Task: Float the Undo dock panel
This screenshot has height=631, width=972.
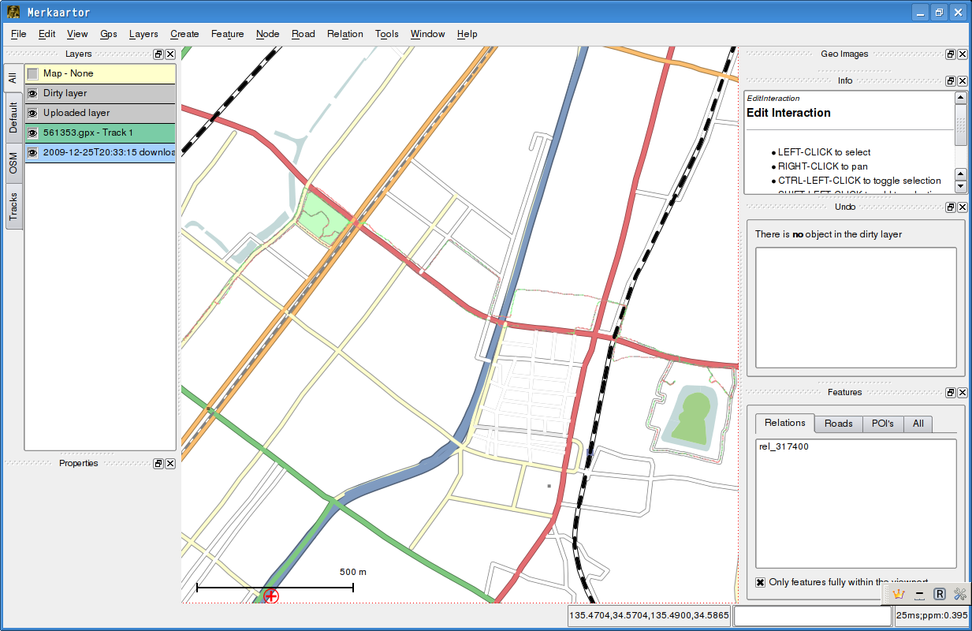Action: (x=951, y=207)
